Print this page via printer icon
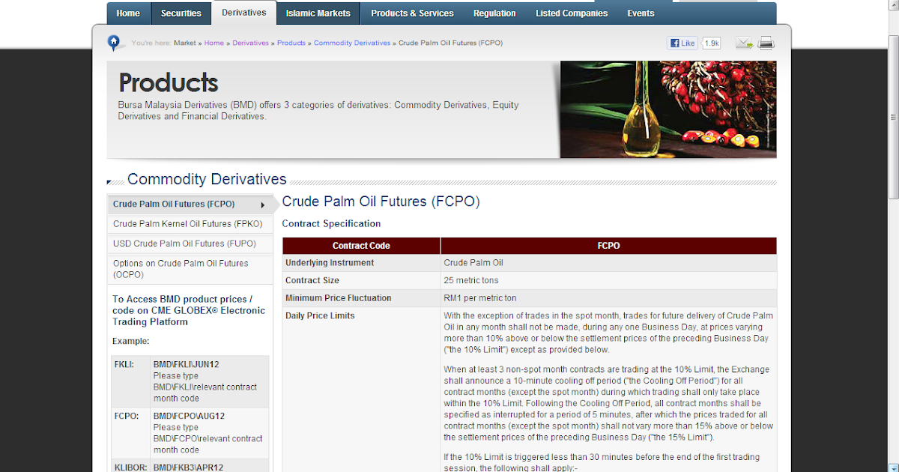The height and width of the screenshot is (472, 899). pyautogui.click(x=766, y=43)
